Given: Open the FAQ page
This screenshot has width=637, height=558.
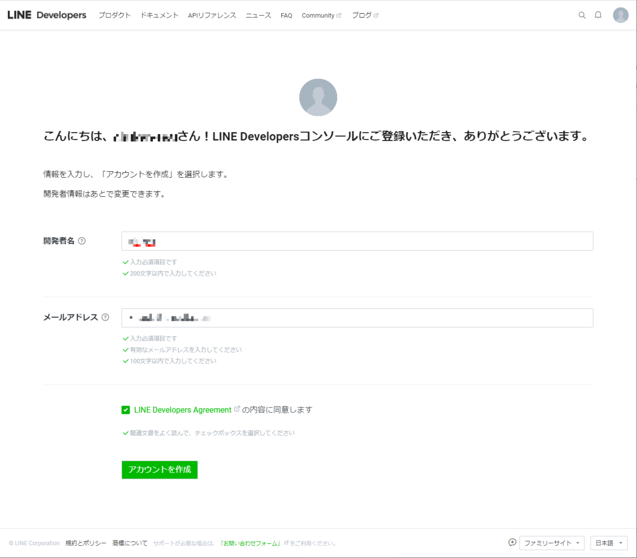Looking at the screenshot, I should (x=286, y=15).
